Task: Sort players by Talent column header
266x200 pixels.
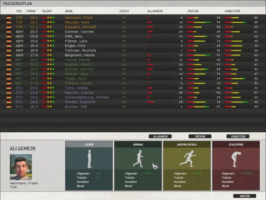Action: (47, 11)
